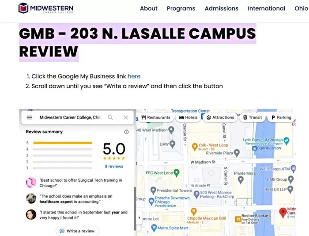Collapse the side panel with arrow handle
309x236 pixels.
pos(140,218)
